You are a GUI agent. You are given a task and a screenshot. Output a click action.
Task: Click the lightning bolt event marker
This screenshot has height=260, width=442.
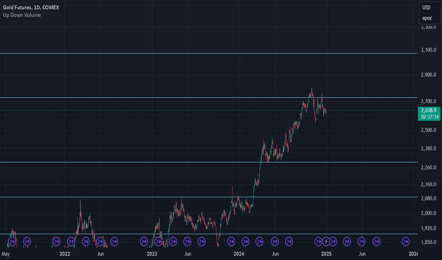point(326,242)
